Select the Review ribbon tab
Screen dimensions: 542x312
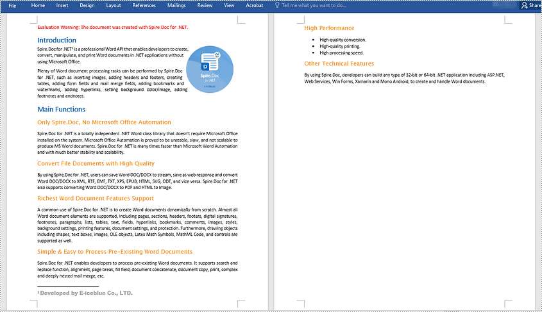coord(205,6)
